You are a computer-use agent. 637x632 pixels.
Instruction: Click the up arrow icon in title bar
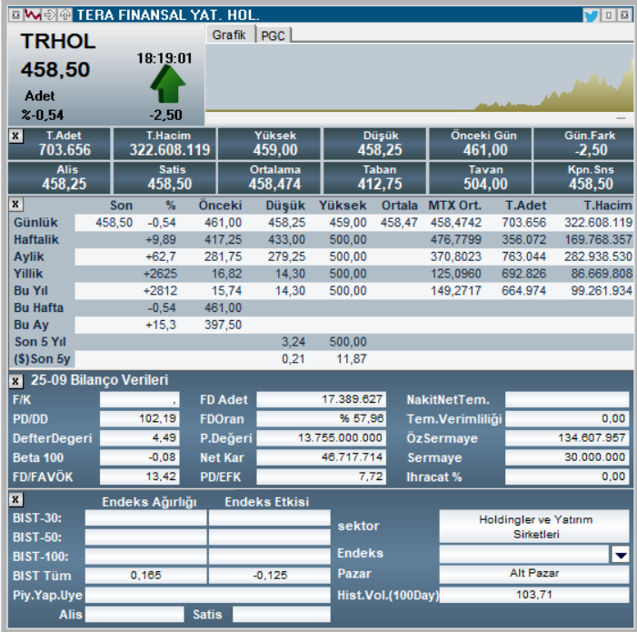click(65, 15)
